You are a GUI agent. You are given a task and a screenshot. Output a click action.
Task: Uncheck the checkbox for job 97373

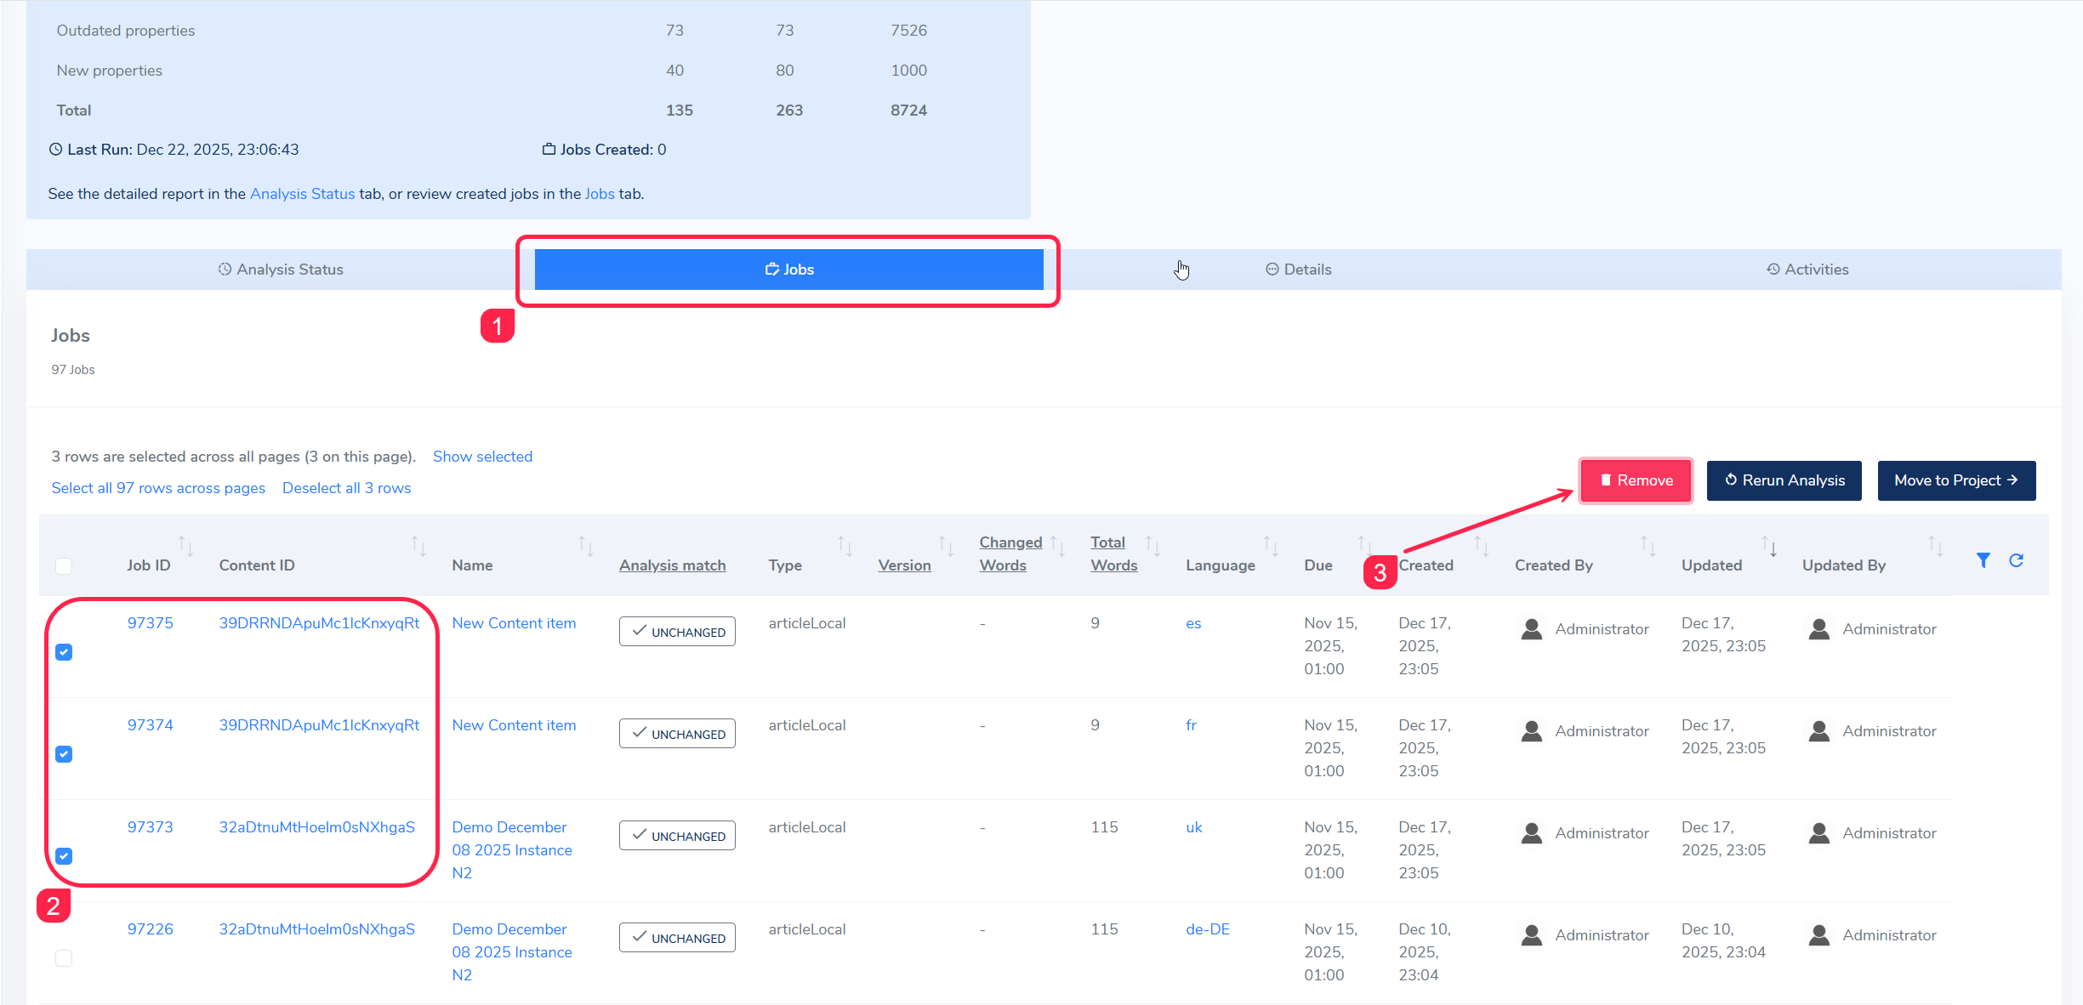tap(64, 856)
